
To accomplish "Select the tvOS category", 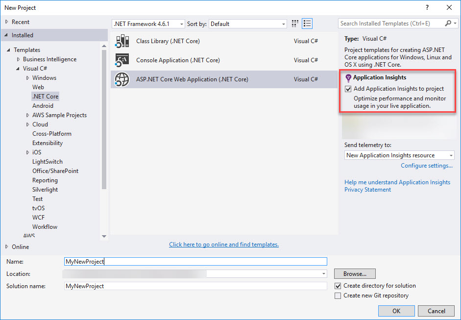I will coord(39,208).
